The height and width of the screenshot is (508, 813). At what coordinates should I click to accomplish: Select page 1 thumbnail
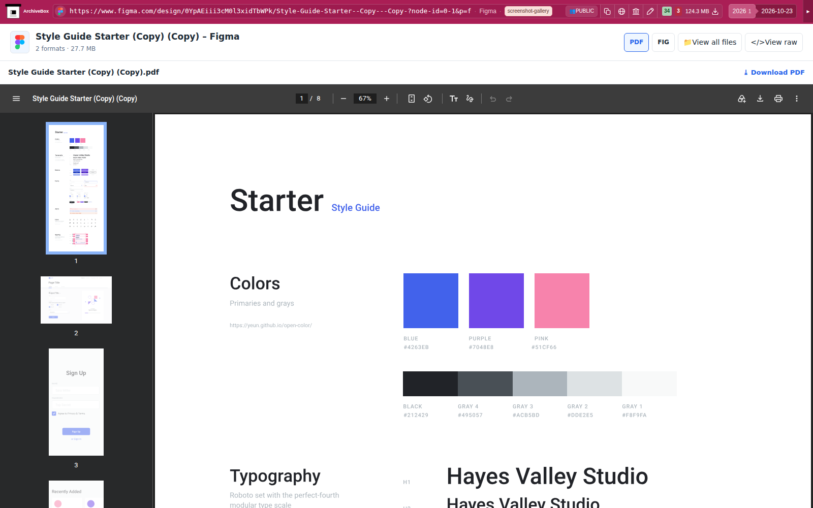(x=76, y=188)
